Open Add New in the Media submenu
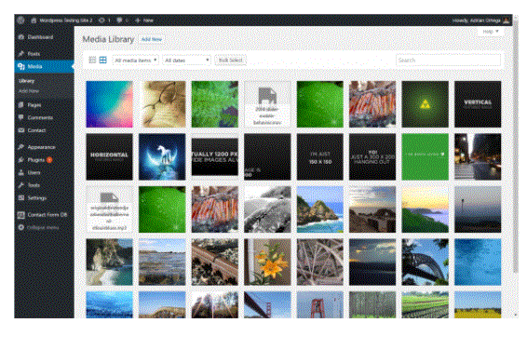The width and height of the screenshot is (527, 350). coord(29,90)
